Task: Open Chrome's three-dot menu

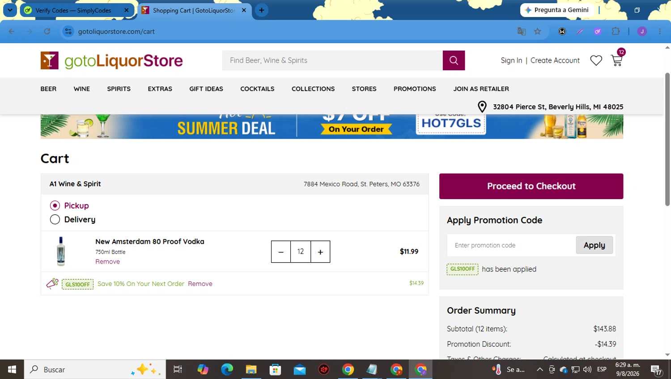Action: [x=660, y=31]
